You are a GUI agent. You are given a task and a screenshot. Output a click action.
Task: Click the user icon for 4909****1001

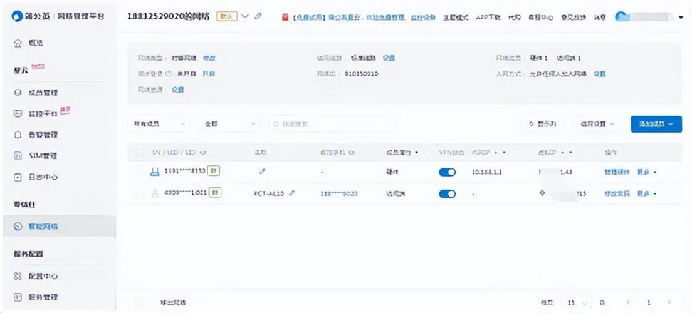pyautogui.click(x=154, y=193)
